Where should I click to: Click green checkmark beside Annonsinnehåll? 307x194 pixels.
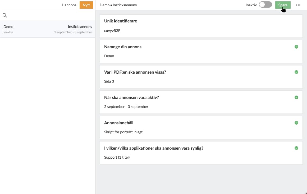[296, 123]
